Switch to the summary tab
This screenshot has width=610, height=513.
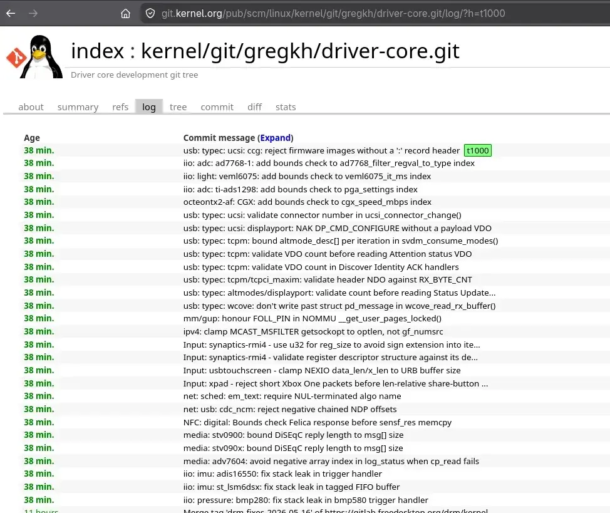tap(78, 107)
